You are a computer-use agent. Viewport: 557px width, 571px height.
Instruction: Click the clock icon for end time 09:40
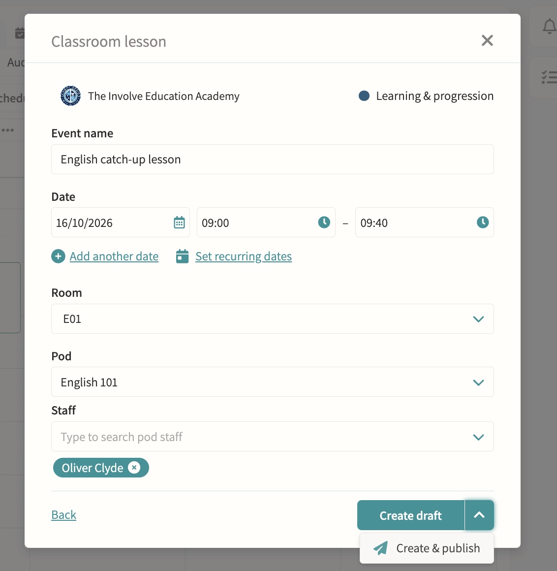(x=483, y=222)
